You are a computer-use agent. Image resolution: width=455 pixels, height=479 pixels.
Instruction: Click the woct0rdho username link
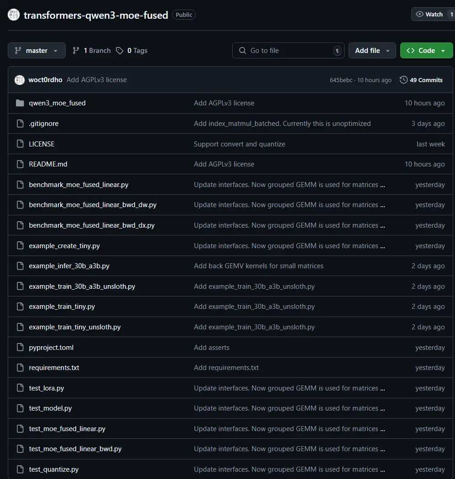coord(45,80)
